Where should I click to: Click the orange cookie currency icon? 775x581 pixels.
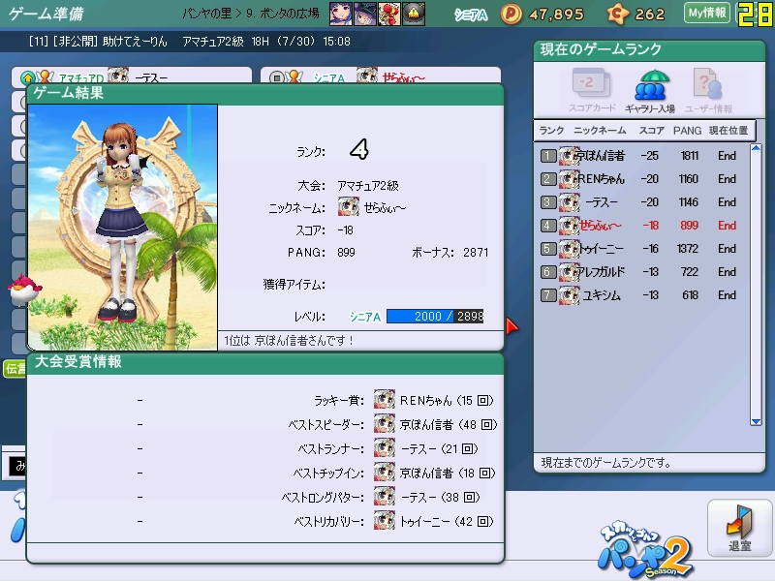pyautogui.click(x=617, y=14)
